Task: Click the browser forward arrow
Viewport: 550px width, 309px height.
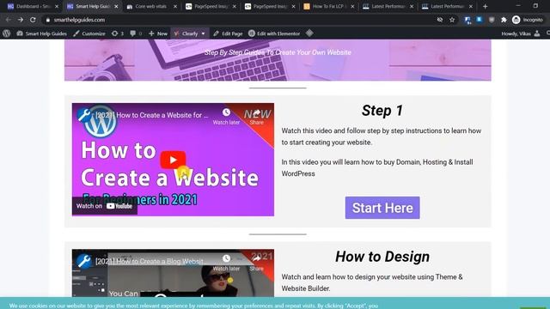Action: (21, 20)
